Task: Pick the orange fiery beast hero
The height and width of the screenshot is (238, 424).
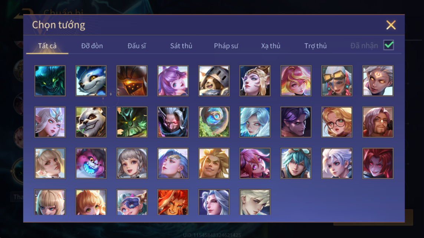Action: (x=173, y=202)
